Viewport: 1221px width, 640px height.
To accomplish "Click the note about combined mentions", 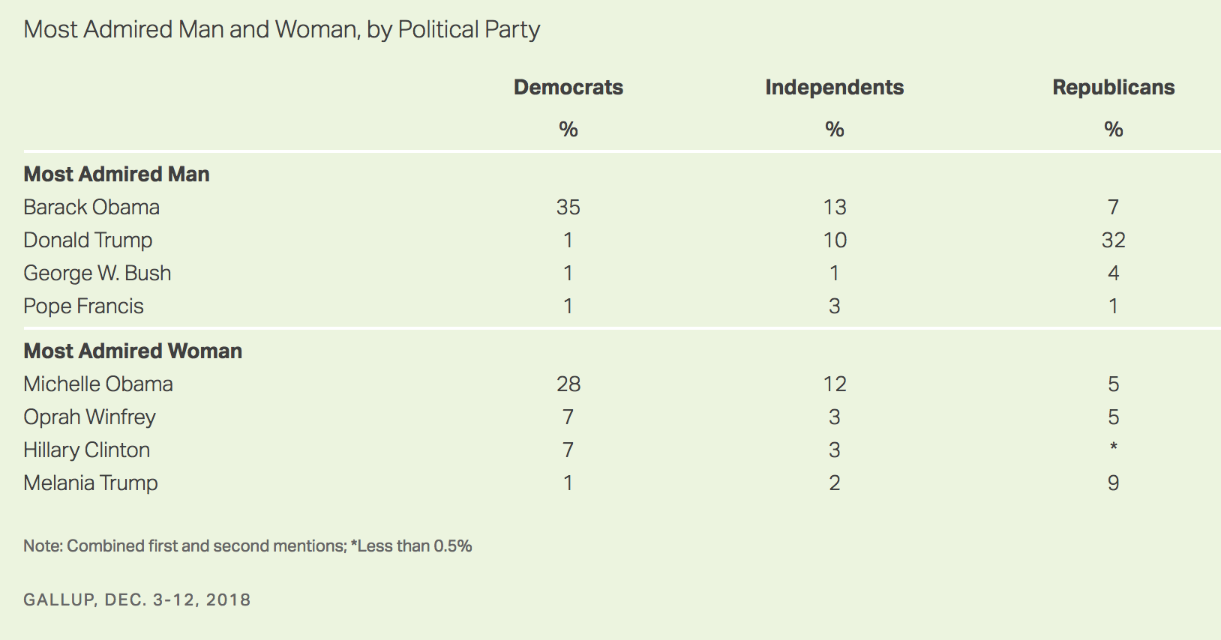I will tap(247, 546).
